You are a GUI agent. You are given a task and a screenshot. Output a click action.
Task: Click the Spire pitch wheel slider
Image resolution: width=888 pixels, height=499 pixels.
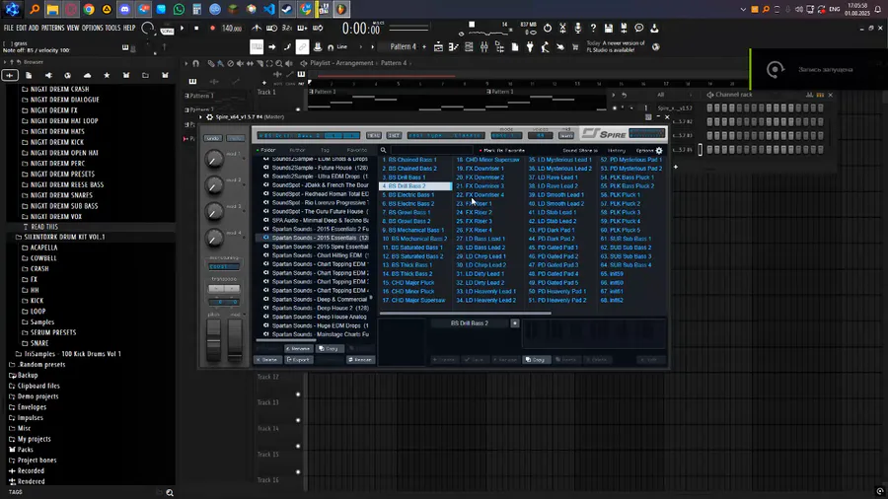coord(213,339)
